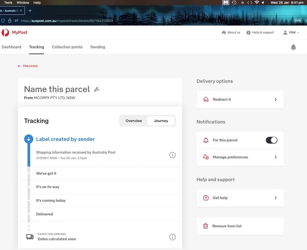Image resolution: width=307 pixels, height=250 pixels.
Task: Open info icon beside shipping information
Action: [172, 155]
